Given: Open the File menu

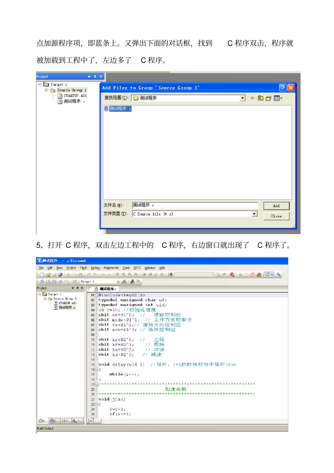Looking at the screenshot, I should pyautogui.click(x=41, y=268).
